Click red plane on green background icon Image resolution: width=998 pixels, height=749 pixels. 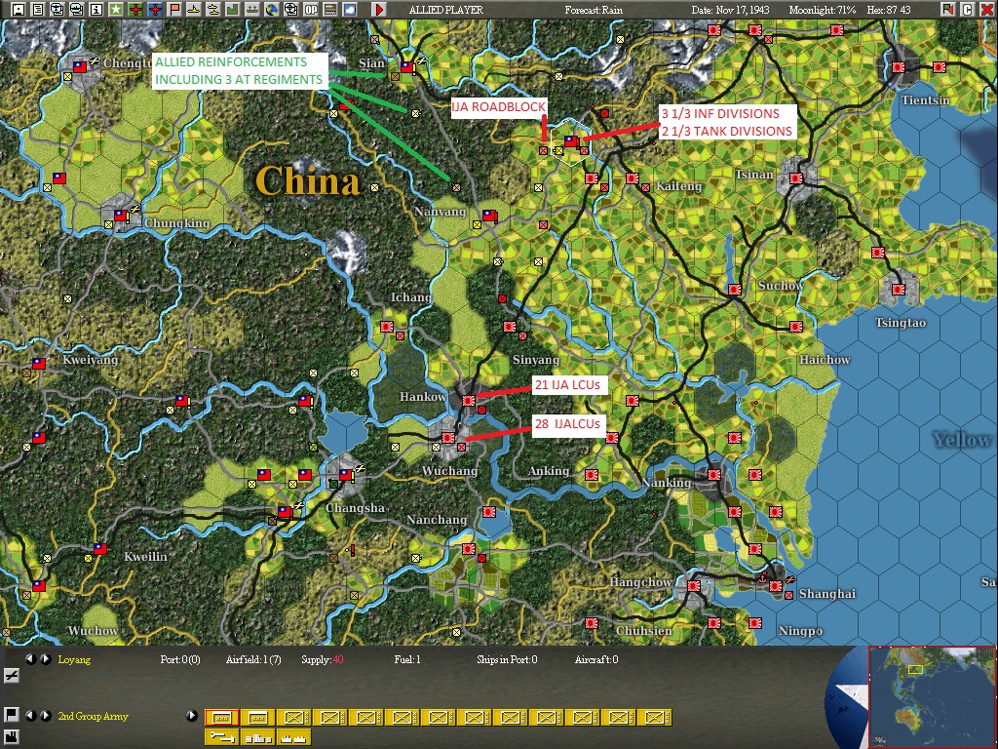tap(134, 9)
